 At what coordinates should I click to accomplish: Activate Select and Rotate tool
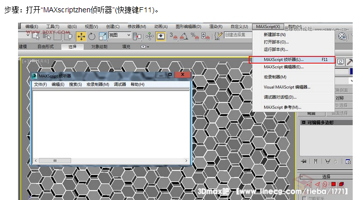point(92,37)
